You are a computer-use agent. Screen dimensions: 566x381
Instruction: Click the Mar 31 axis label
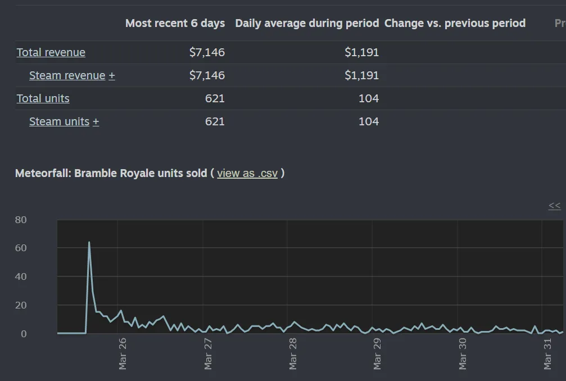(x=547, y=353)
